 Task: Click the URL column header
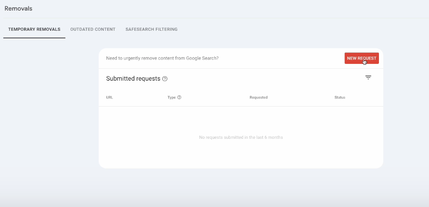click(x=109, y=97)
